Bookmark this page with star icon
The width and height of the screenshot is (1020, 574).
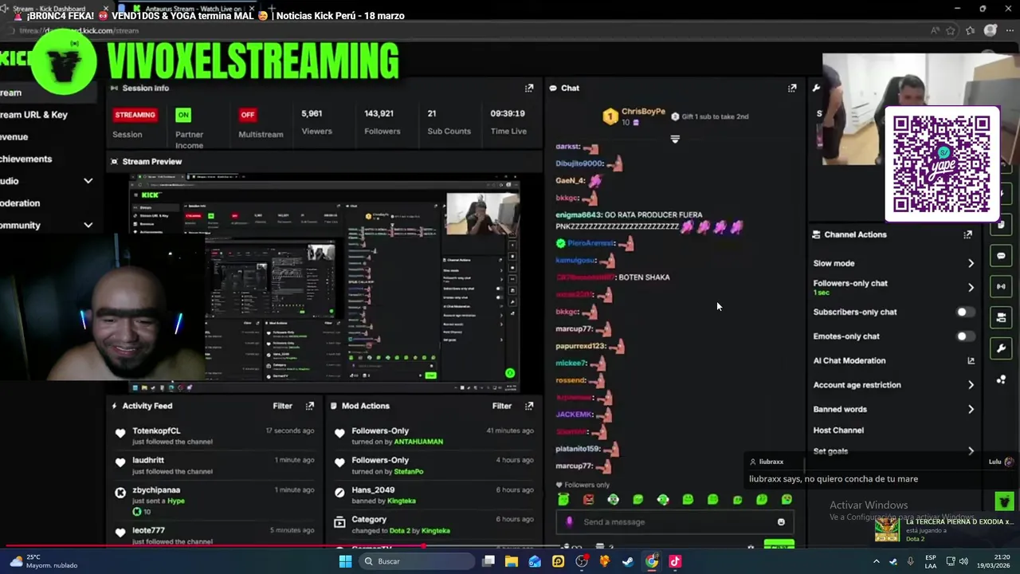952,30
